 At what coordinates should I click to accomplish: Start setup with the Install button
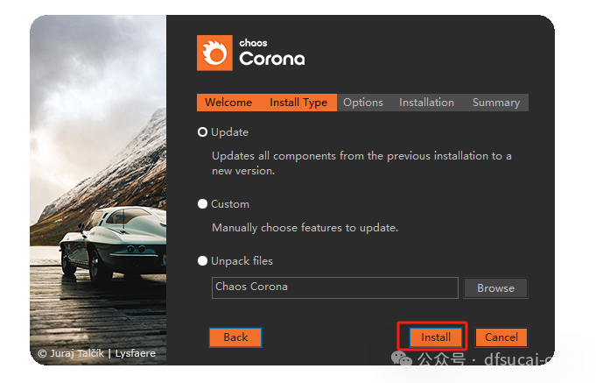436,337
